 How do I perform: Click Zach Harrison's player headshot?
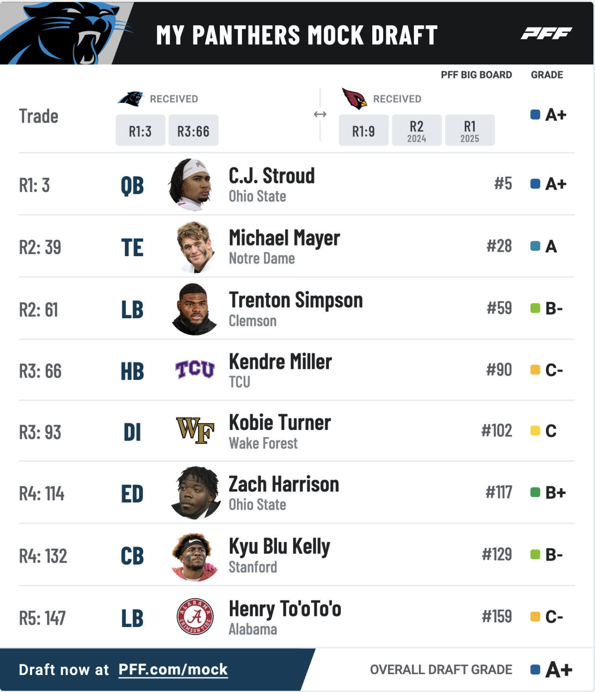196,493
